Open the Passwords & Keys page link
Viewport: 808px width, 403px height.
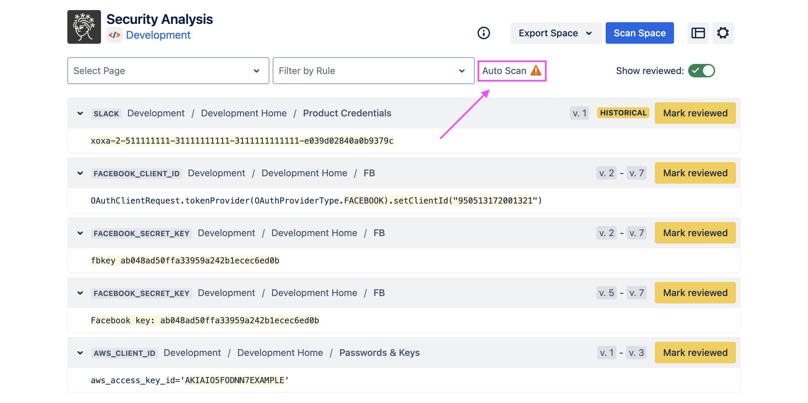point(379,353)
